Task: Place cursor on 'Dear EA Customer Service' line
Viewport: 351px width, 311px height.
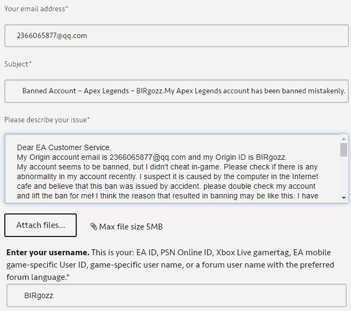Action: coord(64,147)
